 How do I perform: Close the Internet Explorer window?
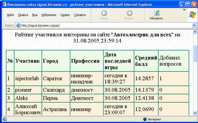pyautogui.click(x=194, y=5)
